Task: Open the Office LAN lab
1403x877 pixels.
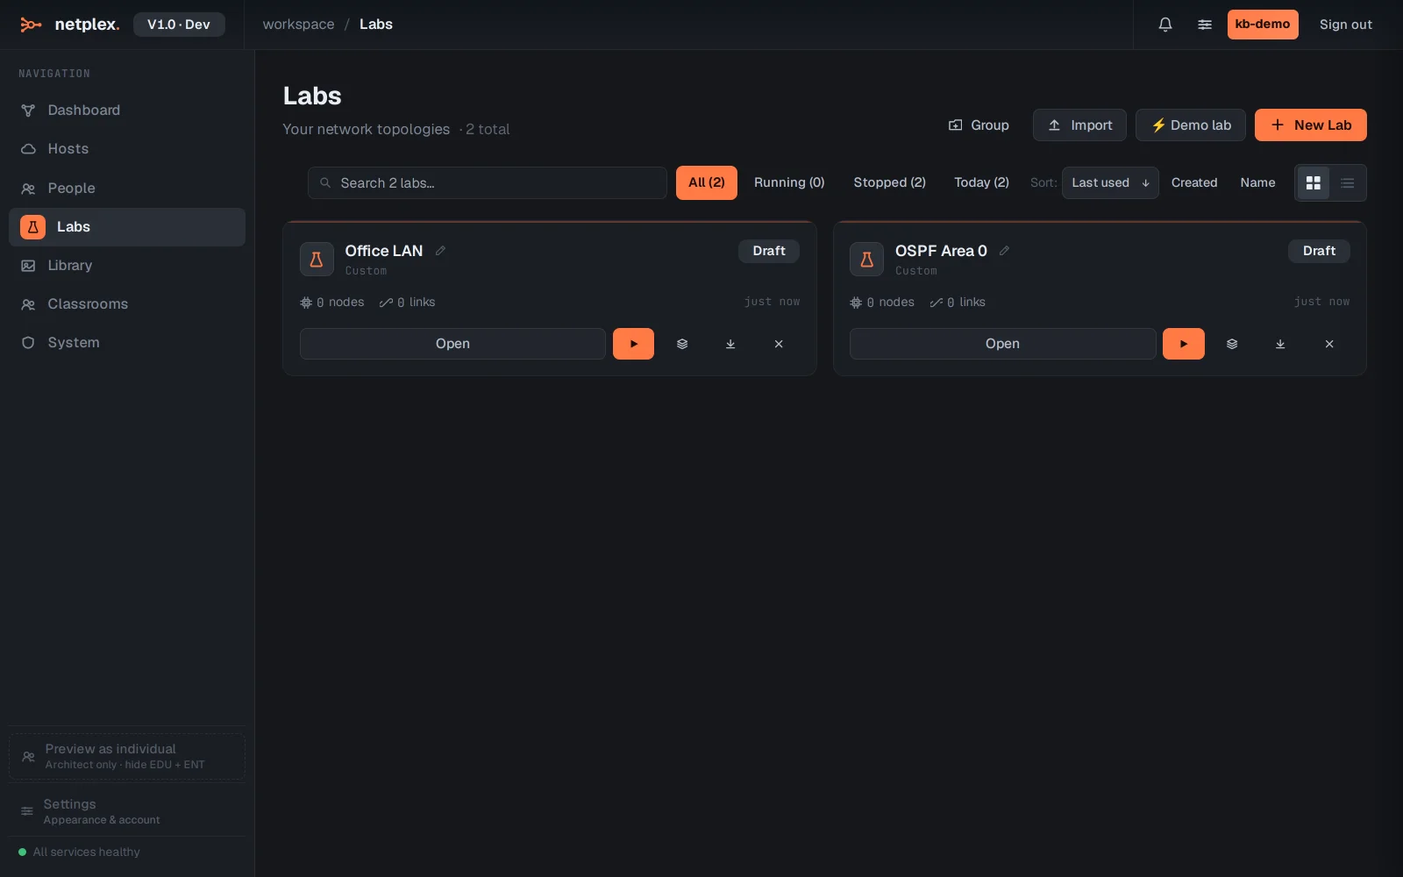Action: point(452,344)
